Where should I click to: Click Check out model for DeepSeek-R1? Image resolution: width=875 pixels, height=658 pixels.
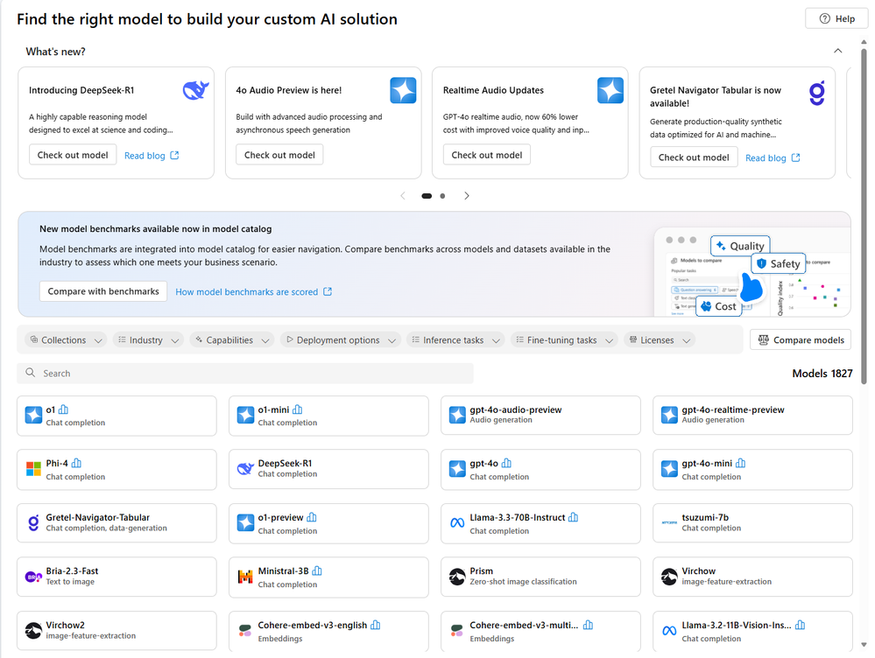73,155
